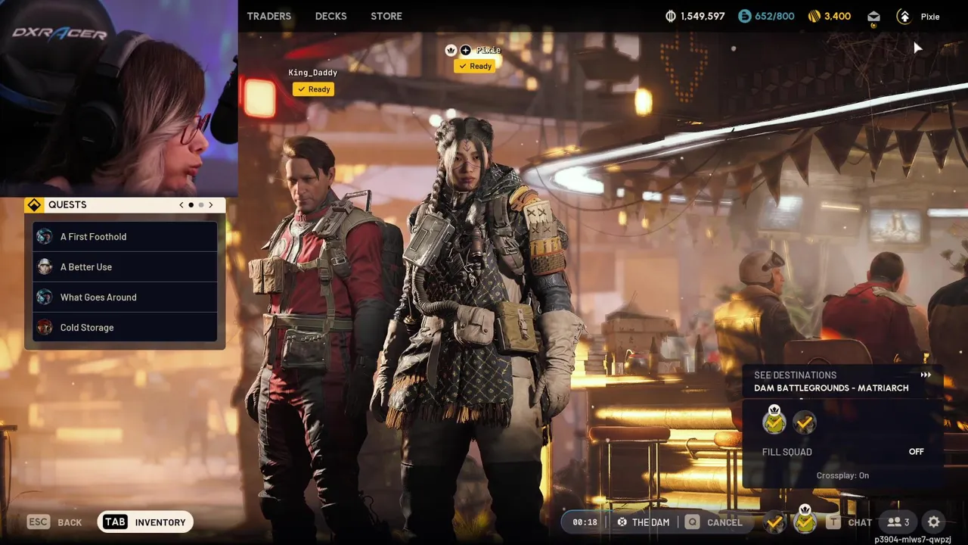Toggle Pixie's Ready status badge
This screenshot has width=968, height=545.
coord(475,66)
